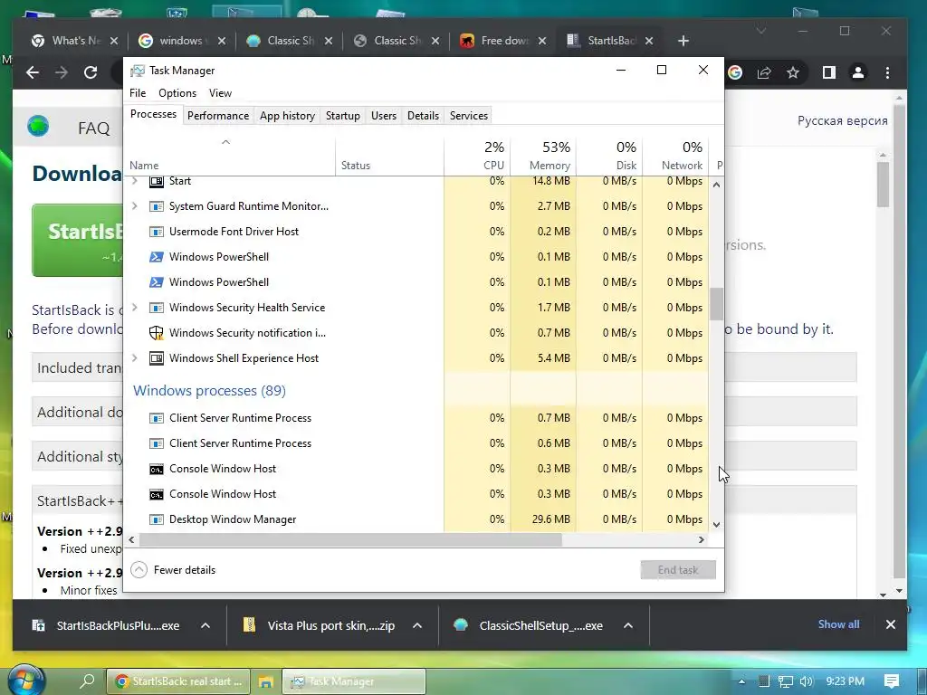Open the Русская версия link in Chrome
Screen dimensions: 927x695
[x=843, y=120]
